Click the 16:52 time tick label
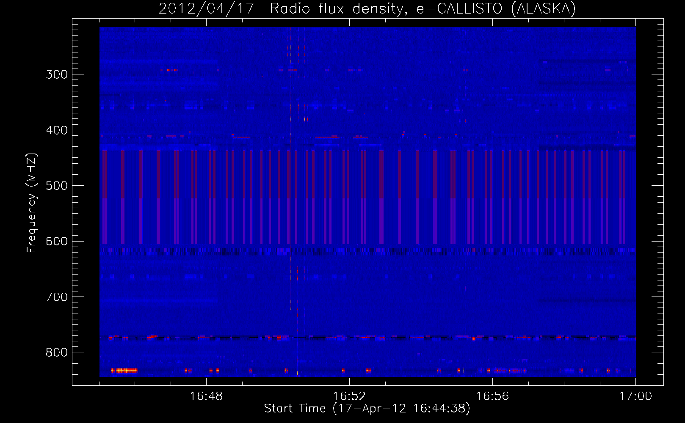The width and height of the screenshot is (685, 423). (x=349, y=396)
